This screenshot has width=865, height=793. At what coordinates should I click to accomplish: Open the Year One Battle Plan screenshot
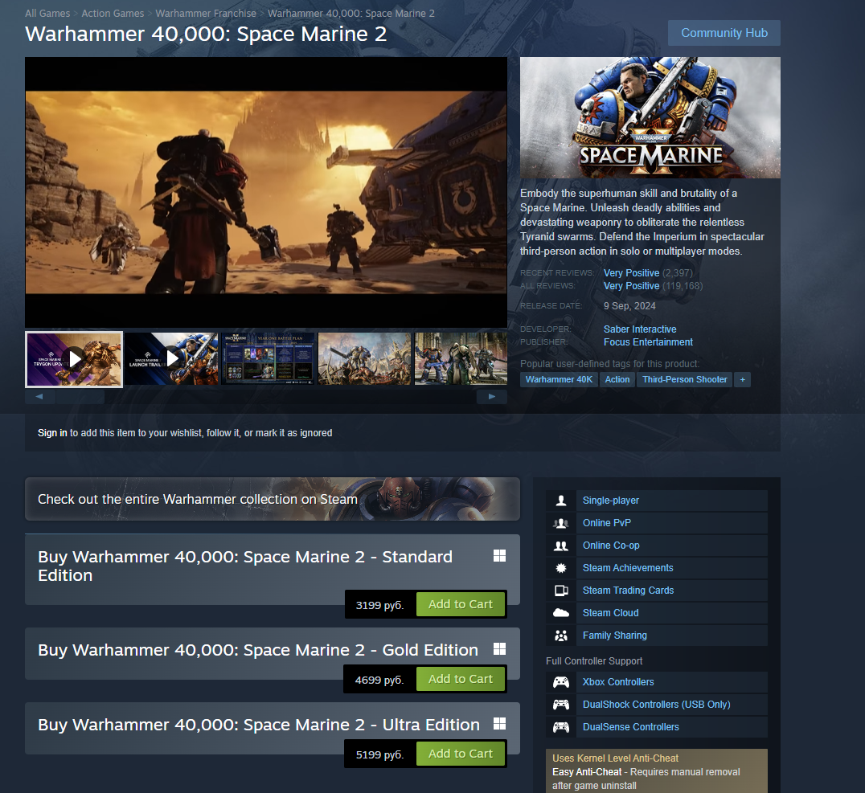point(269,359)
